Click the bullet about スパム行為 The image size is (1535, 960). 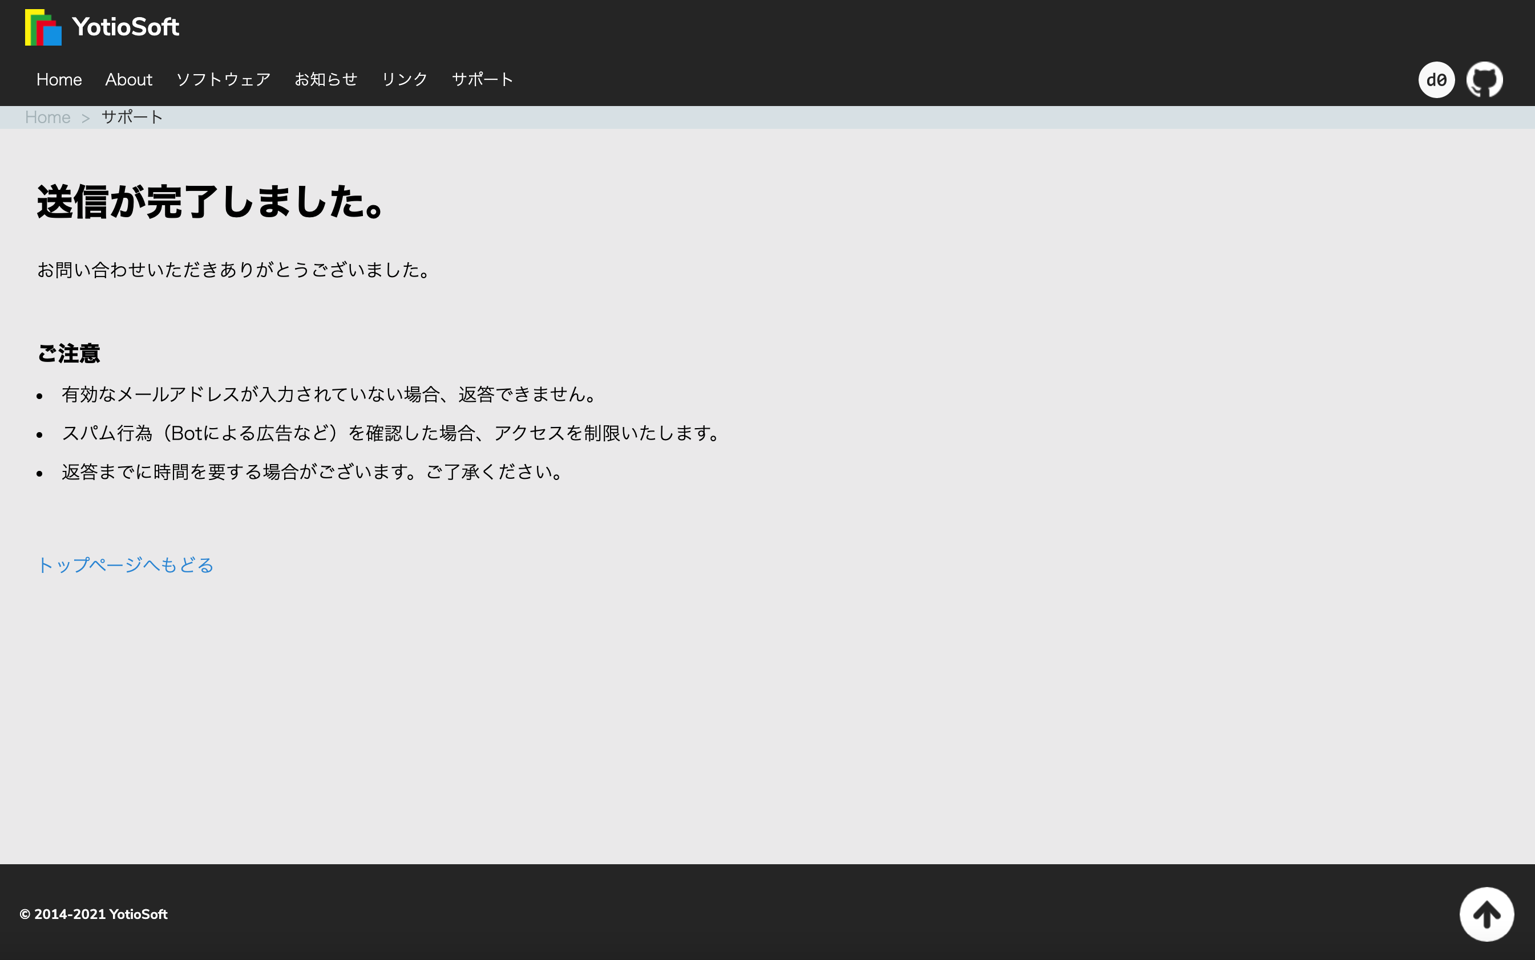[x=391, y=433]
